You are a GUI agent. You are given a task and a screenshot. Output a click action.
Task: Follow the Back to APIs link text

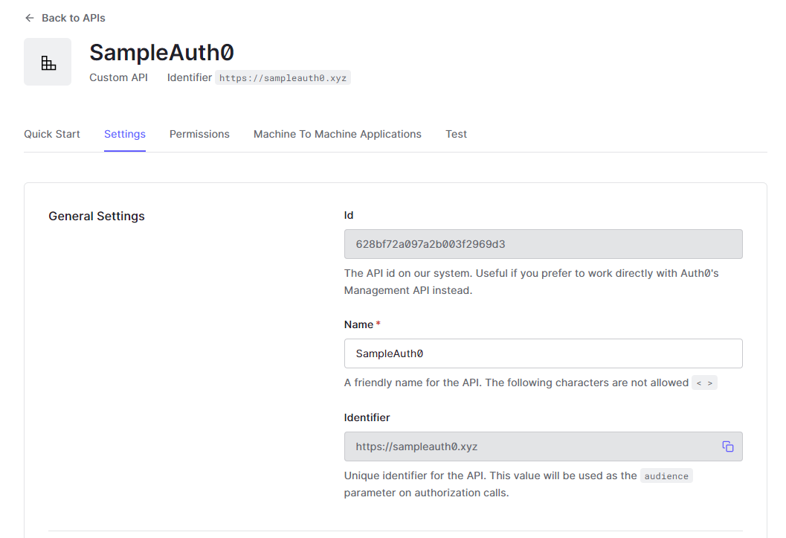(74, 18)
